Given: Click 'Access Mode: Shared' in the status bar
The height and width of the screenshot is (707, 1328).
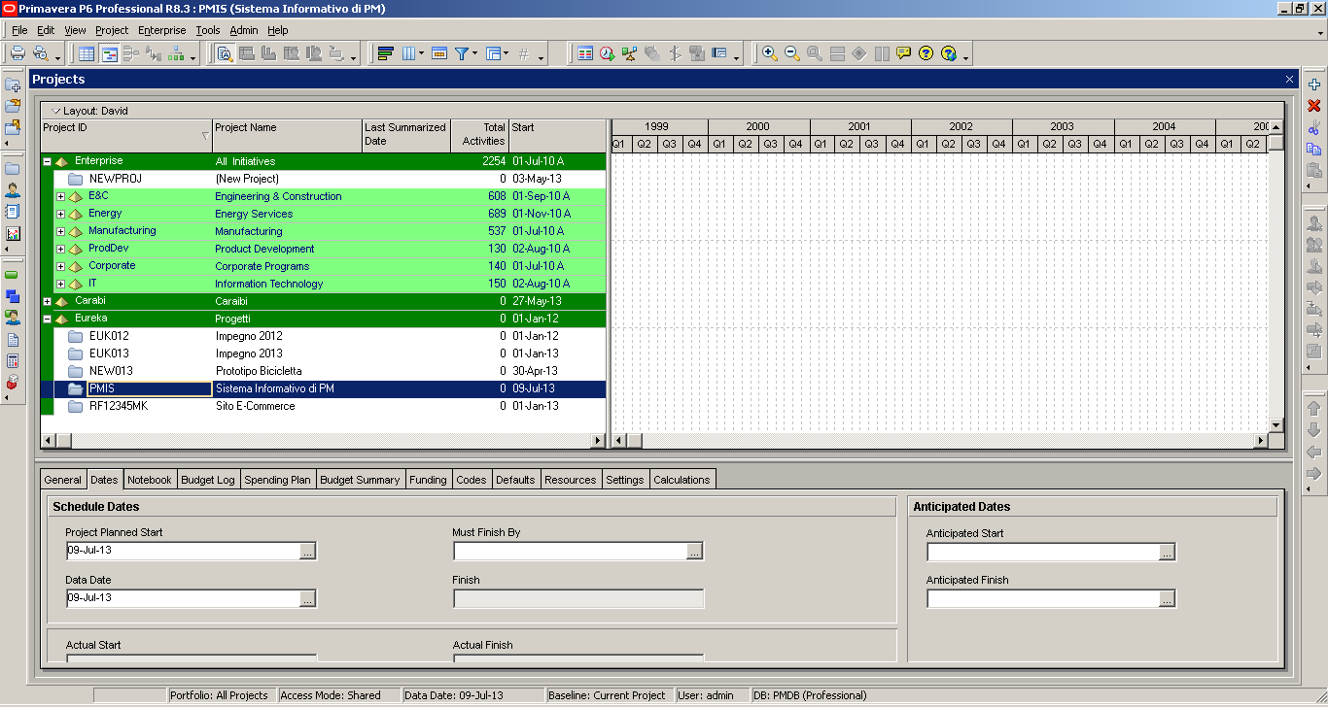Looking at the screenshot, I should (x=331, y=695).
